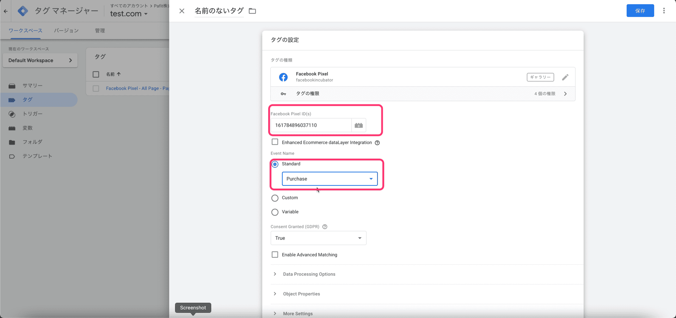The image size is (676, 318).
Task: Select the Variable event name radio
Action: point(275,212)
